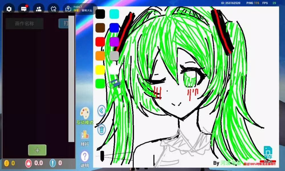This screenshot has height=171, width=285.
Task: Select the black pen brush tool
Action: tap(102, 156)
